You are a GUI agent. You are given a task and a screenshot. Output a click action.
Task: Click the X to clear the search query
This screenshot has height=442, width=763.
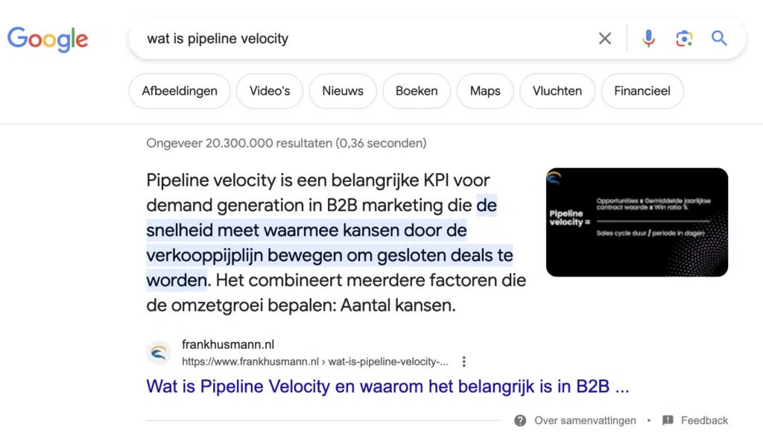pyautogui.click(x=605, y=38)
